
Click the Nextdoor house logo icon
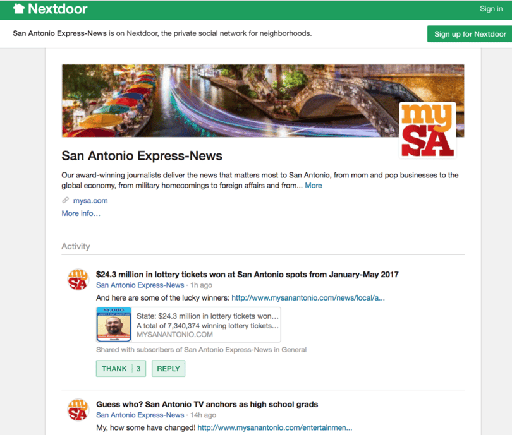click(x=19, y=9)
